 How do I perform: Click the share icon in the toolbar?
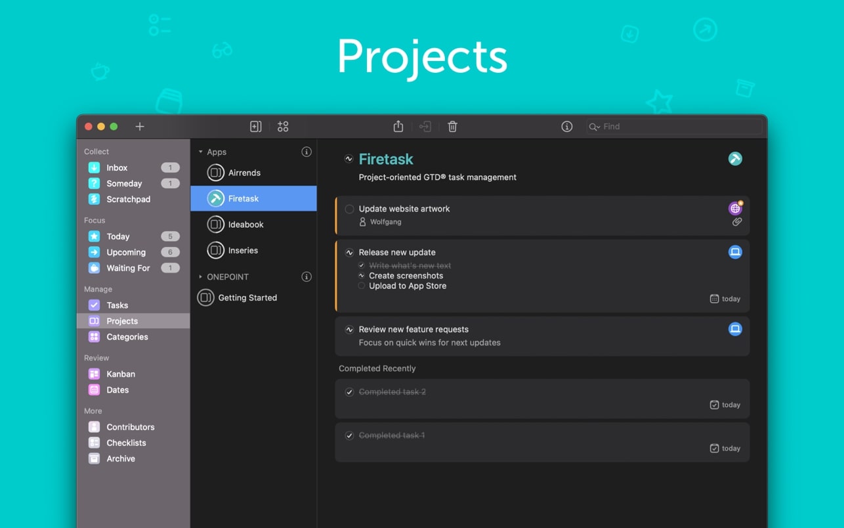pyautogui.click(x=398, y=127)
